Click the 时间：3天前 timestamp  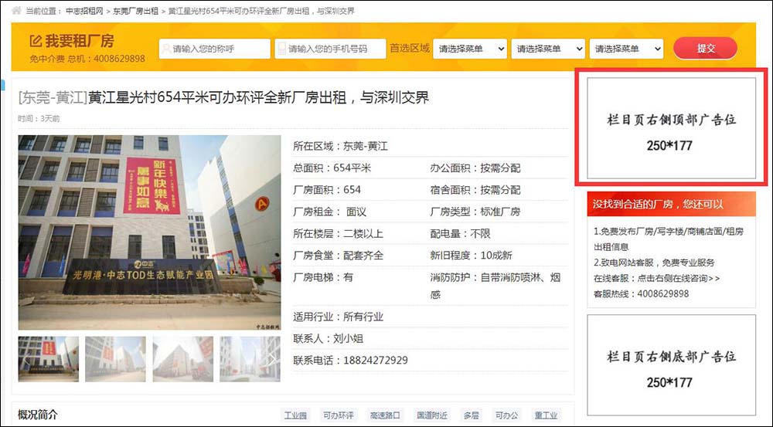(39, 119)
